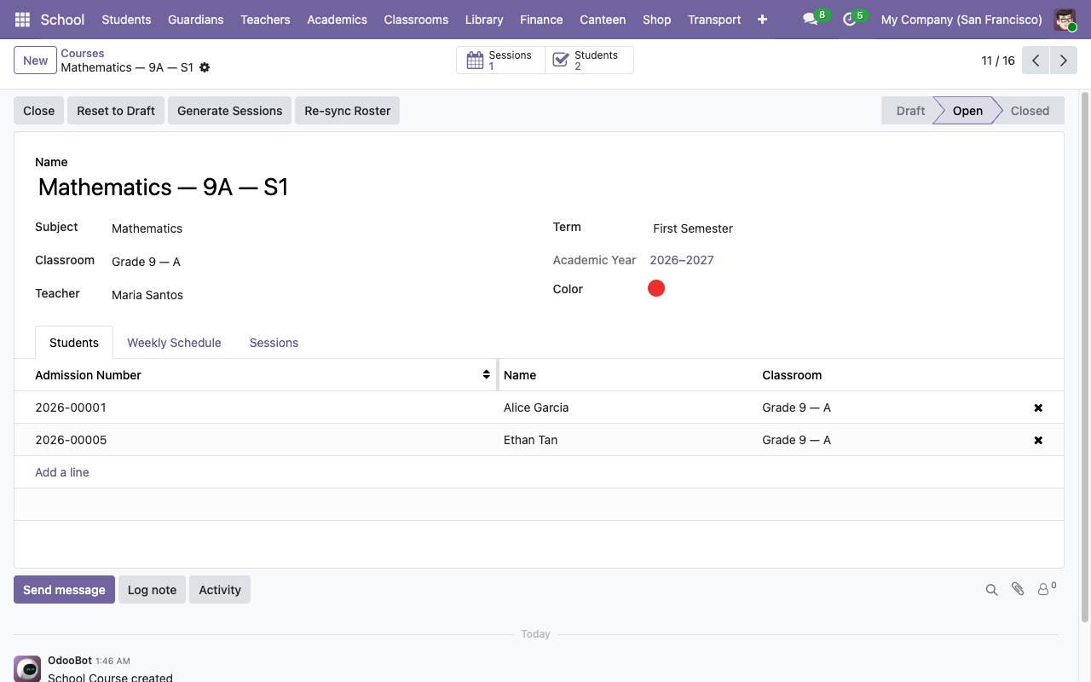Open the gear actions icon beside record title
The height and width of the screenshot is (682, 1091).
point(205,67)
